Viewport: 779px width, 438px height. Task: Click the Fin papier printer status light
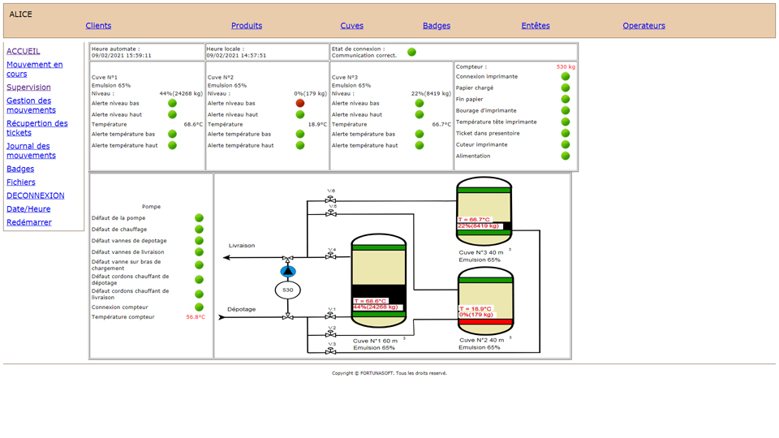(566, 99)
